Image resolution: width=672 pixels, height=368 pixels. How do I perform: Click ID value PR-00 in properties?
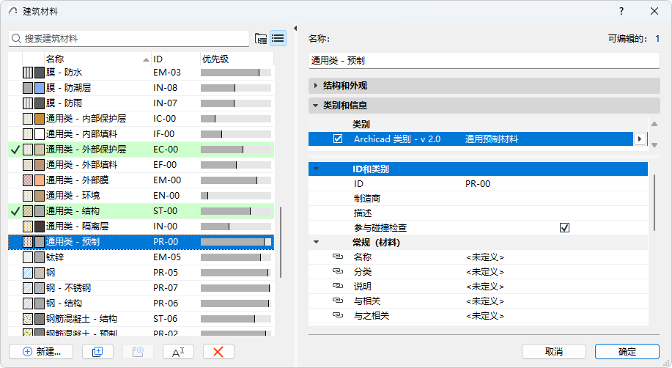[477, 183]
